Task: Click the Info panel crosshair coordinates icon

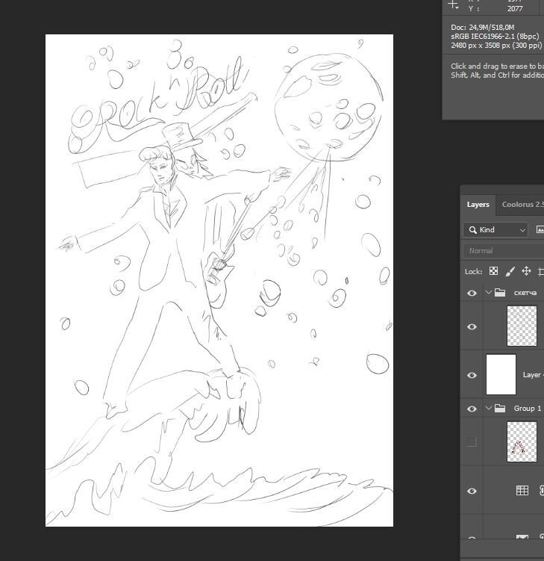Action: click(x=454, y=4)
